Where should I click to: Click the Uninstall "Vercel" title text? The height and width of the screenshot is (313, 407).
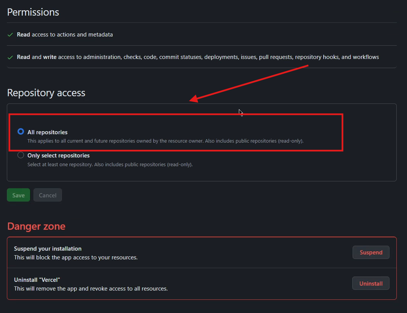[x=37, y=280]
